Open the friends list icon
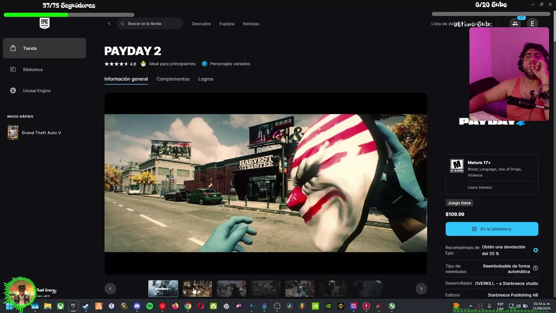The image size is (556, 313). click(x=515, y=23)
